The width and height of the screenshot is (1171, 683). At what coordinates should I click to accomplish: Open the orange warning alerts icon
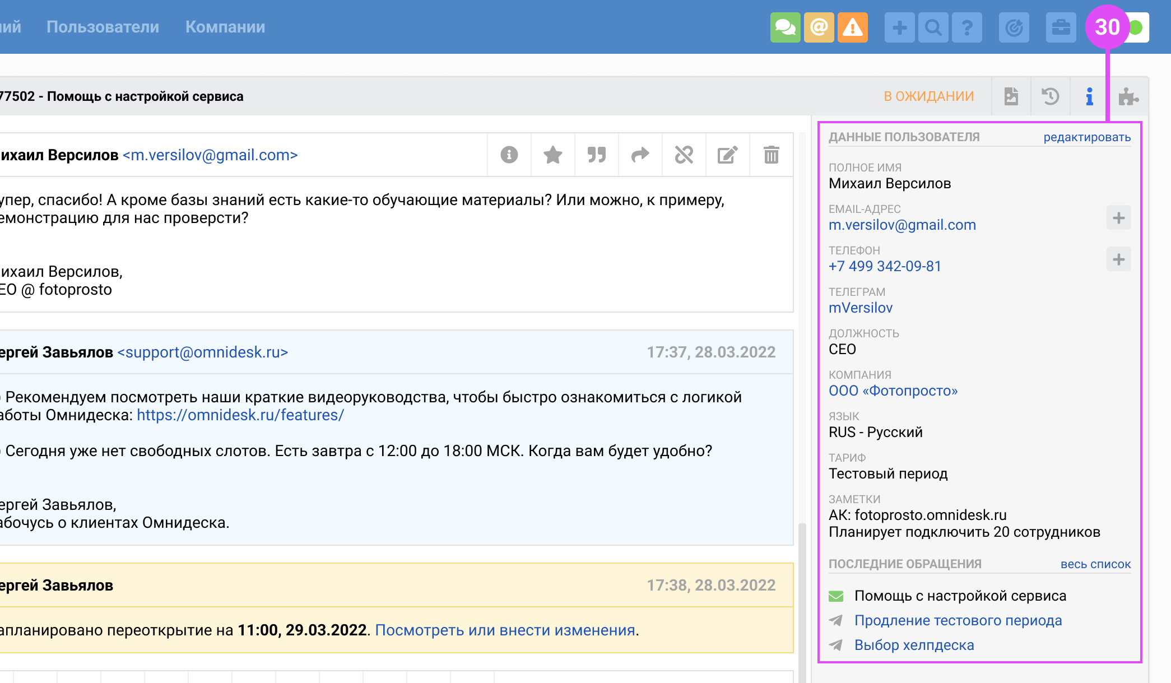(852, 27)
